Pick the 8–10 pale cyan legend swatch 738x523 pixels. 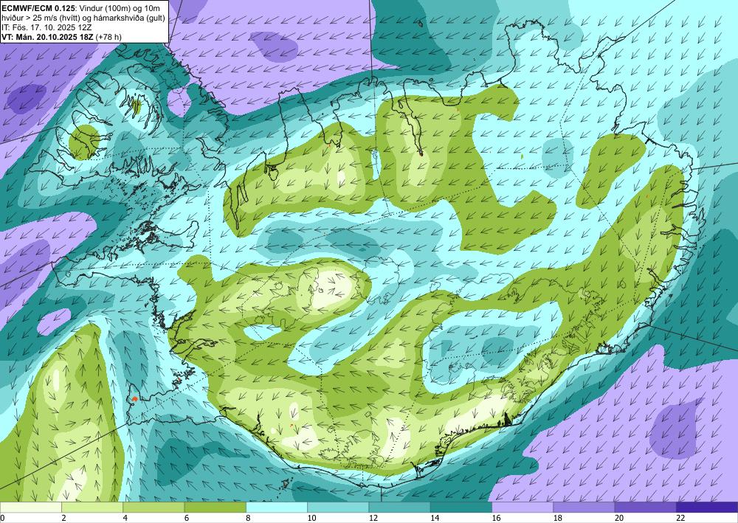coord(277,507)
